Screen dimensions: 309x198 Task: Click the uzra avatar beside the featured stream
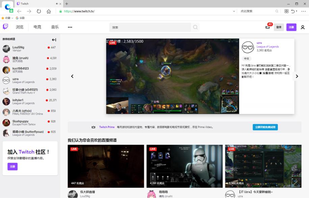pos(248,47)
